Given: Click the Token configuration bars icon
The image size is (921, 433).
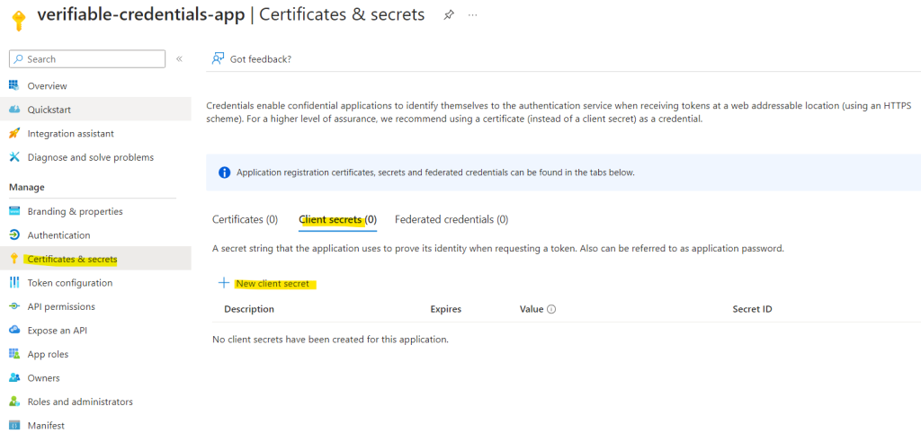Looking at the screenshot, I should pos(14,283).
